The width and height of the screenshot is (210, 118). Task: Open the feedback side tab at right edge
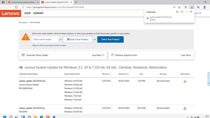pyautogui.click(x=209, y=79)
